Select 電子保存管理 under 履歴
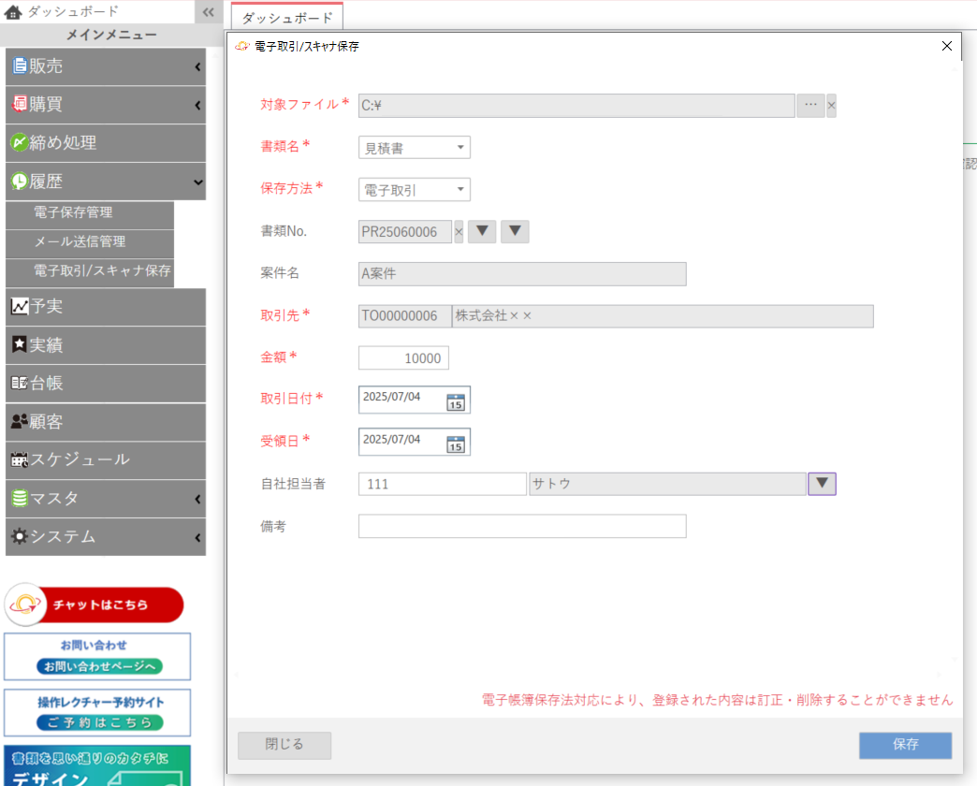 pos(73,213)
